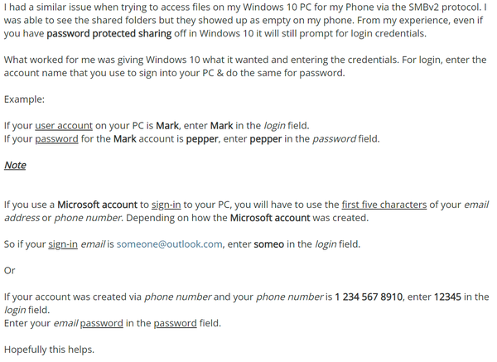Image resolution: width=497 pixels, height=362 pixels.
Task: Click underlined "password" before "for the Mark account"
Action: (x=56, y=139)
